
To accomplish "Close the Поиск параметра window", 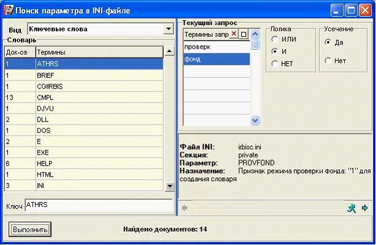I will click(366, 10).
